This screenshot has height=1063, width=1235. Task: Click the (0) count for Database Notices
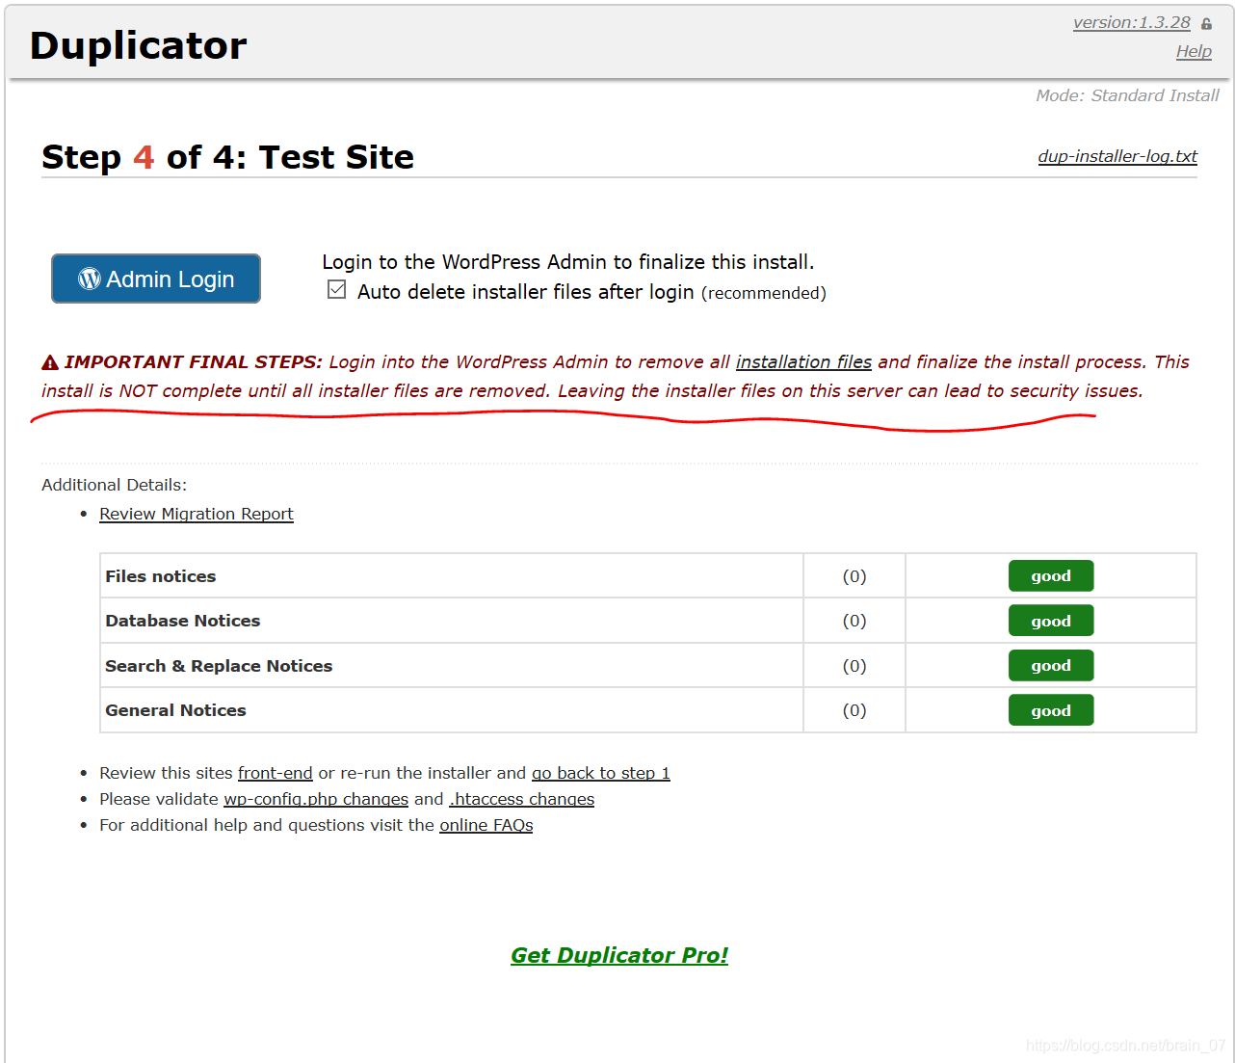pos(854,621)
